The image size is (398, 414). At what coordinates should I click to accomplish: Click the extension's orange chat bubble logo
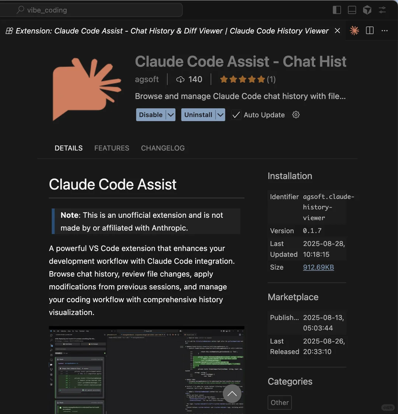click(87, 89)
